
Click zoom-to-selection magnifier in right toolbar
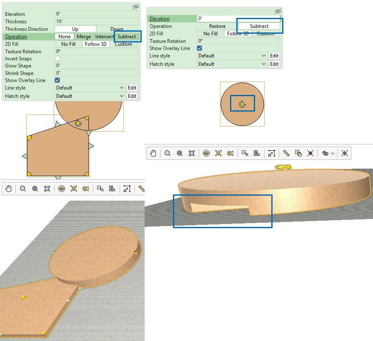click(180, 153)
